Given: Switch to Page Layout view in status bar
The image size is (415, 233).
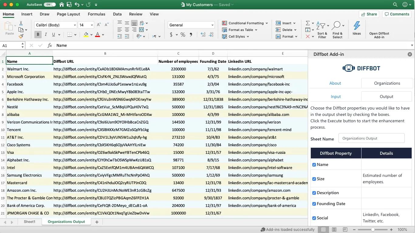Looking at the screenshot, I should click(334, 230).
